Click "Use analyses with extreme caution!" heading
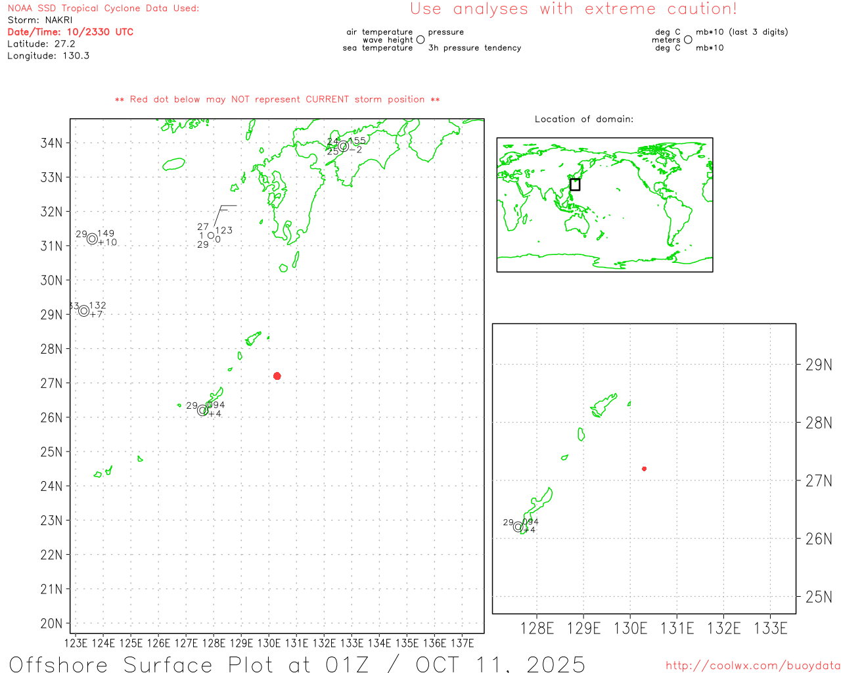 point(573,9)
